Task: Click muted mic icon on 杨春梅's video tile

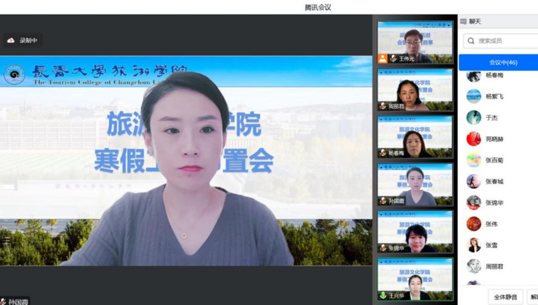Action: pos(382,153)
